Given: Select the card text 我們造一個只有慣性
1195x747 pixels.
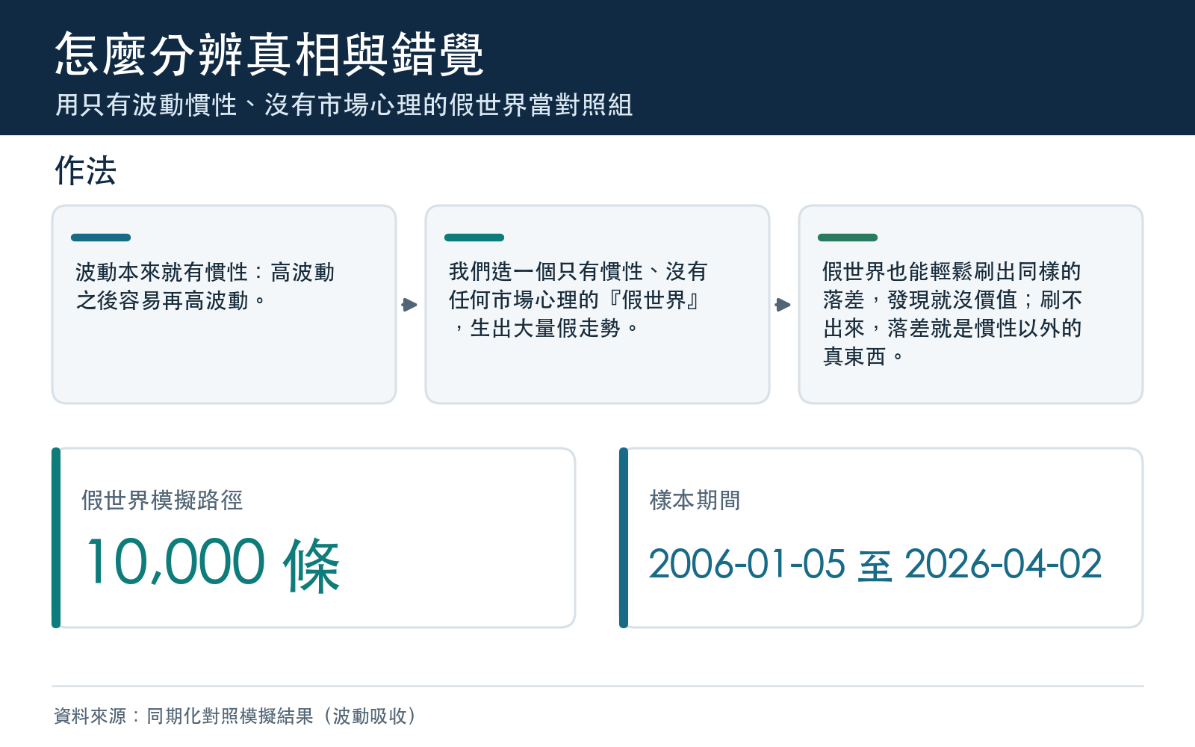Looking at the screenshot, I should [578, 300].
